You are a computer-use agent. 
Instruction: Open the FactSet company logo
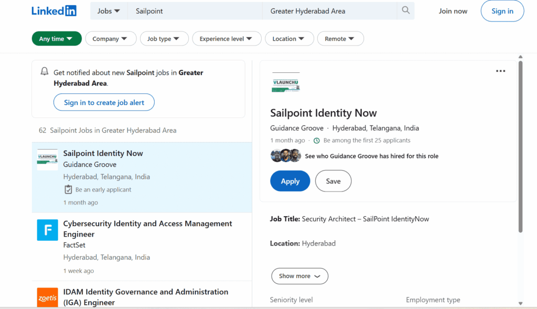[47, 230]
